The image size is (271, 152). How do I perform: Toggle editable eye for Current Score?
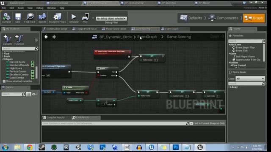[x=33, y=62]
